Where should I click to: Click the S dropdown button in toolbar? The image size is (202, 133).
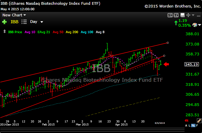point(170,15)
